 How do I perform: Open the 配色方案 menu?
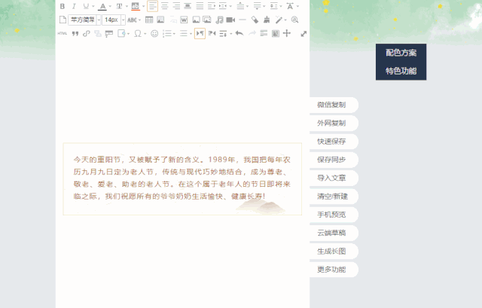pos(401,53)
